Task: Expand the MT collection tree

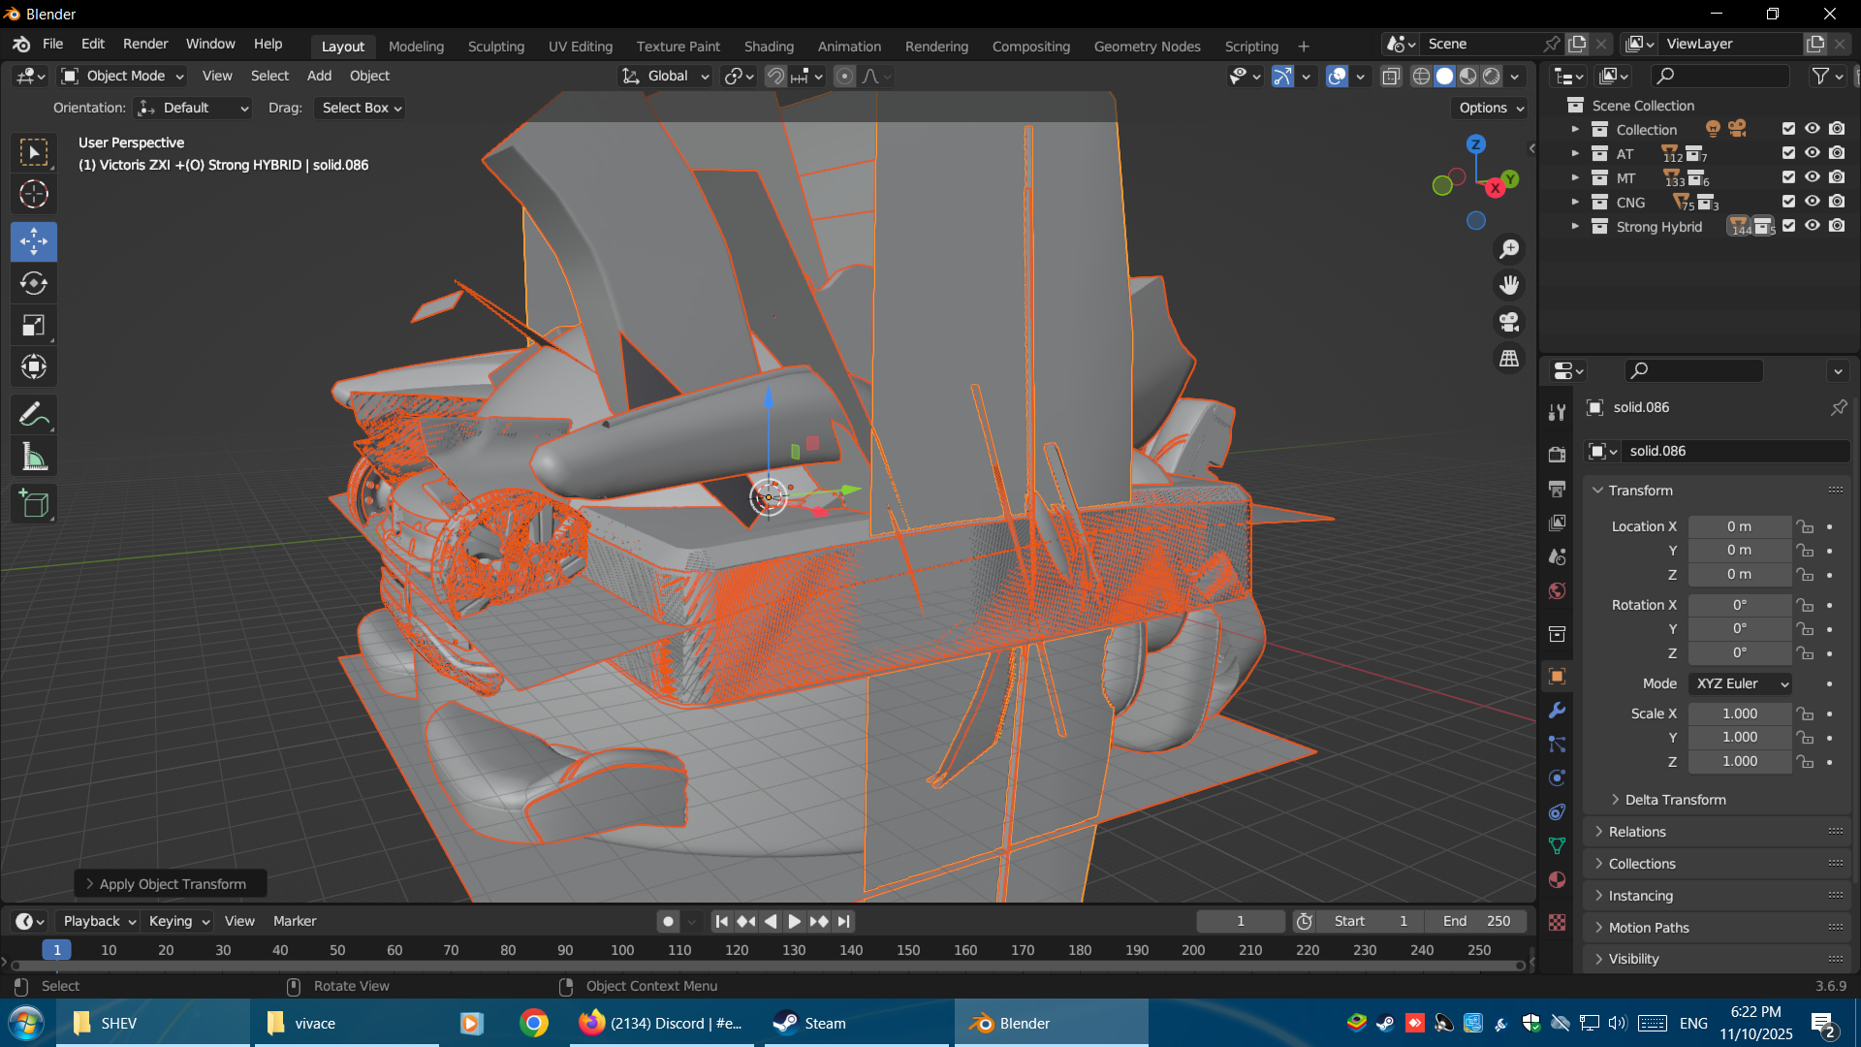Action: 1575,178
